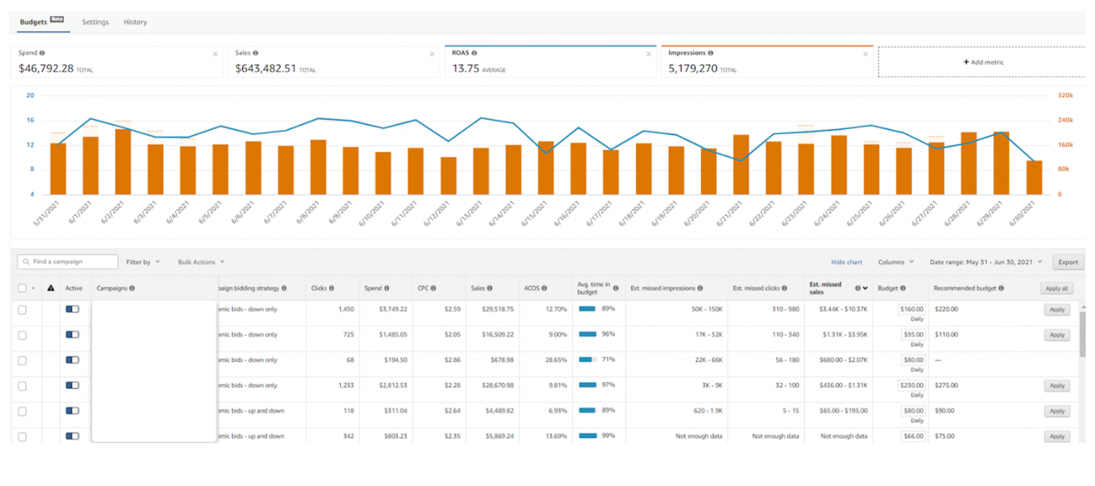Apply recommended budget $75.00

pos(1057,437)
